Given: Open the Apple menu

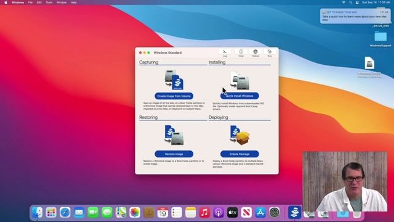Looking at the screenshot, I should click(6, 2).
